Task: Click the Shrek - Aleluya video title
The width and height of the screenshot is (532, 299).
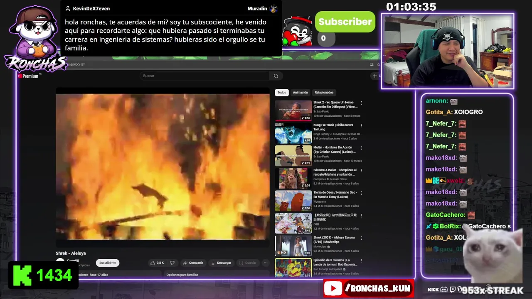Action: coord(71,253)
